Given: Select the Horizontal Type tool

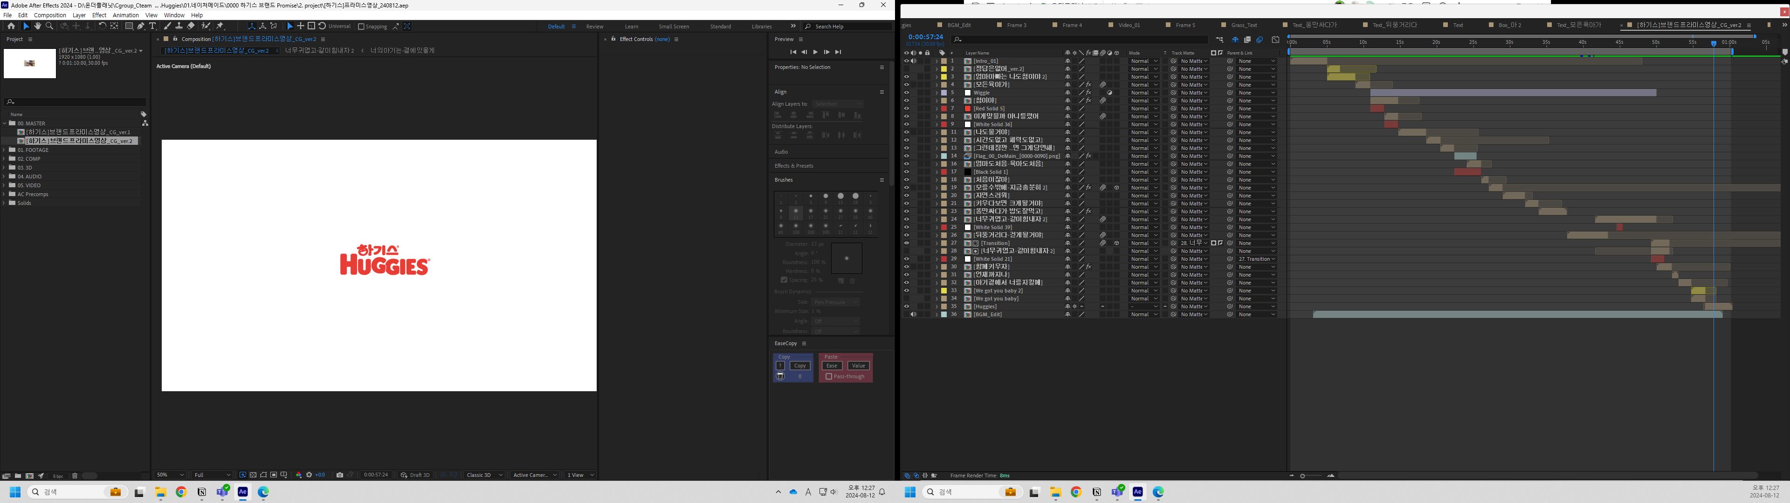Looking at the screenshot, I should pos(153,26).
